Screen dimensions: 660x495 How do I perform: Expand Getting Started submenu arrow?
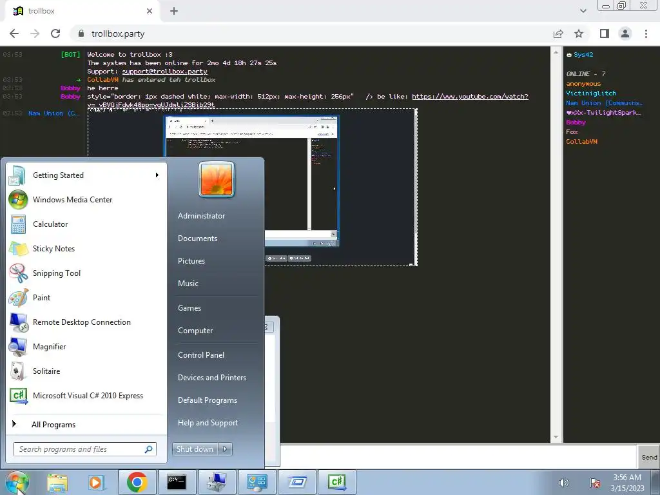click(x=157, y=175)
